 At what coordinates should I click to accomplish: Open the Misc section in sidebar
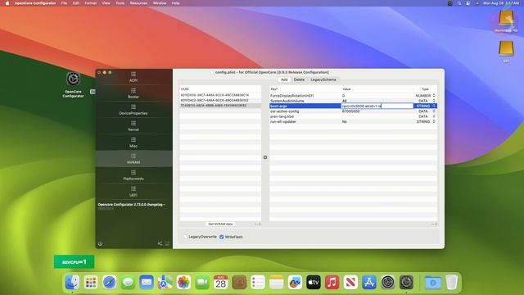tap(133, 143)
